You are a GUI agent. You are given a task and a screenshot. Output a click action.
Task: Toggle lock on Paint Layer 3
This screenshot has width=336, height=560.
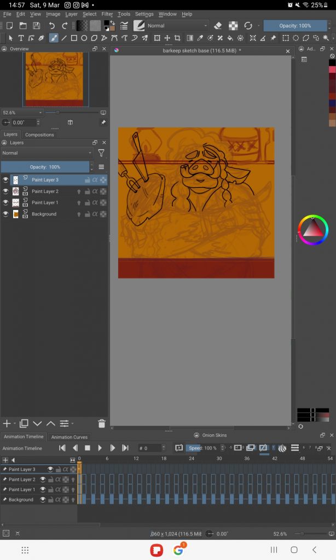(87, 180)
